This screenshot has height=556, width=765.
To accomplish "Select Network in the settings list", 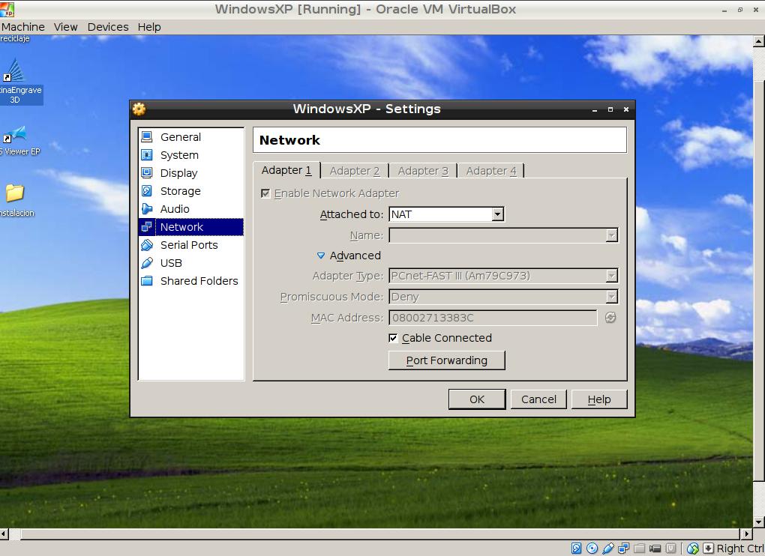I will [x=191, y=227].
